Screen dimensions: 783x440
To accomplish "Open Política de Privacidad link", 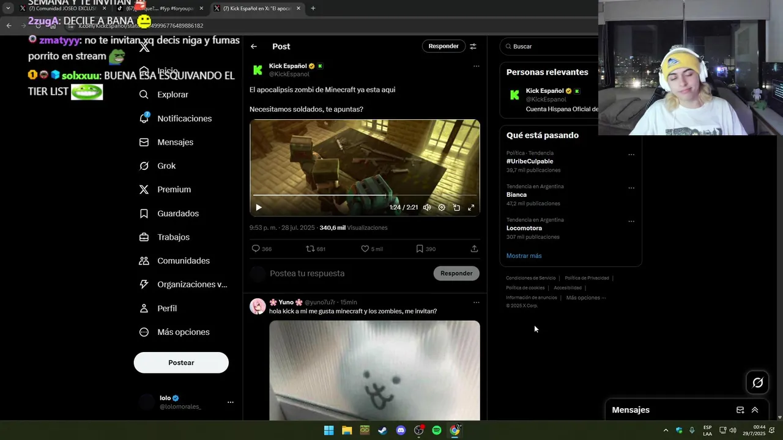I will click(587, 278).
